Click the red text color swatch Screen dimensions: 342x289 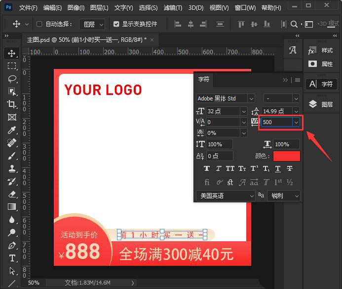[286, 156]
